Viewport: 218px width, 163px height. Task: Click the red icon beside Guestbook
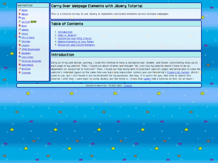pos(20,64)
